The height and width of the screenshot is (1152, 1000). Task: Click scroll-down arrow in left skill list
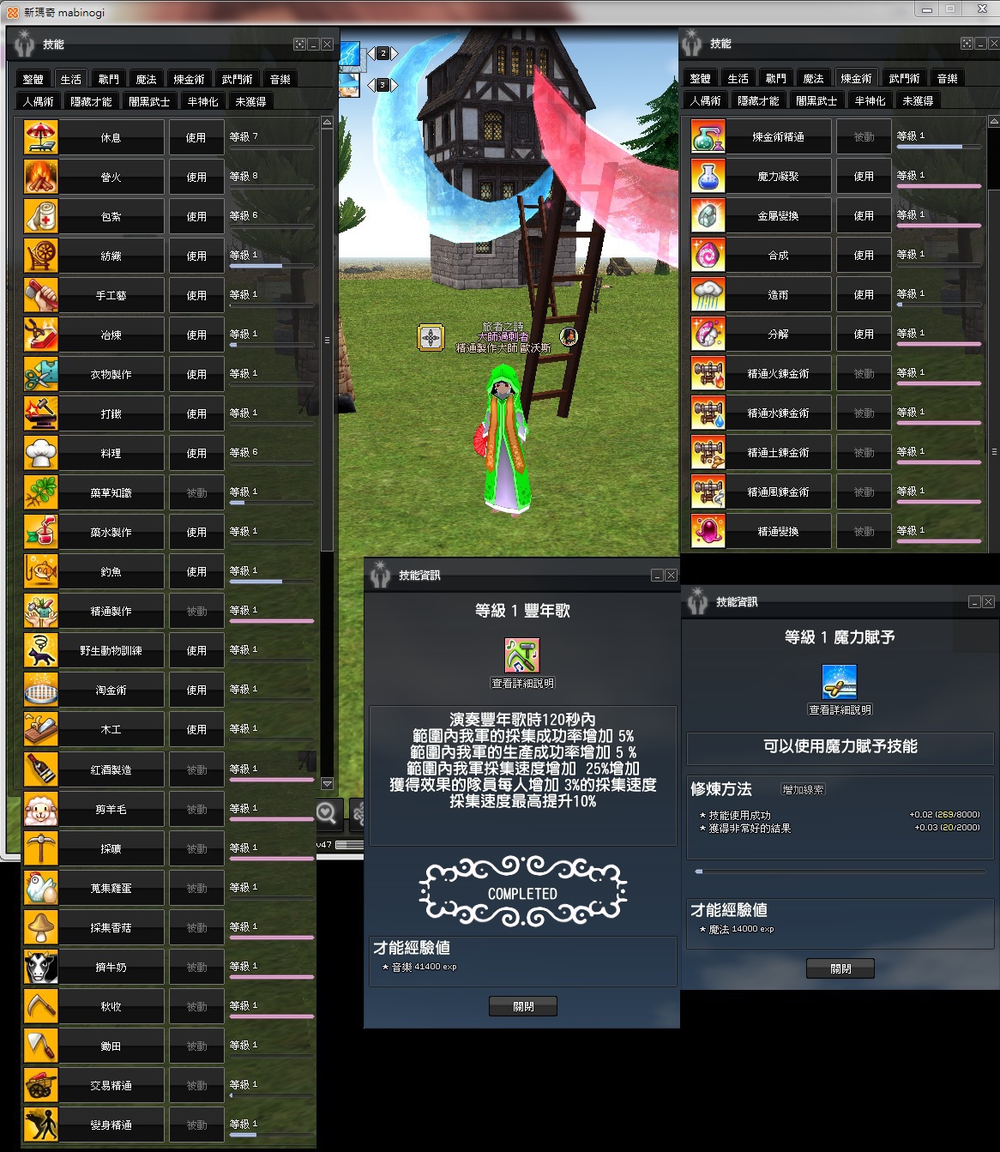(327, 783)
